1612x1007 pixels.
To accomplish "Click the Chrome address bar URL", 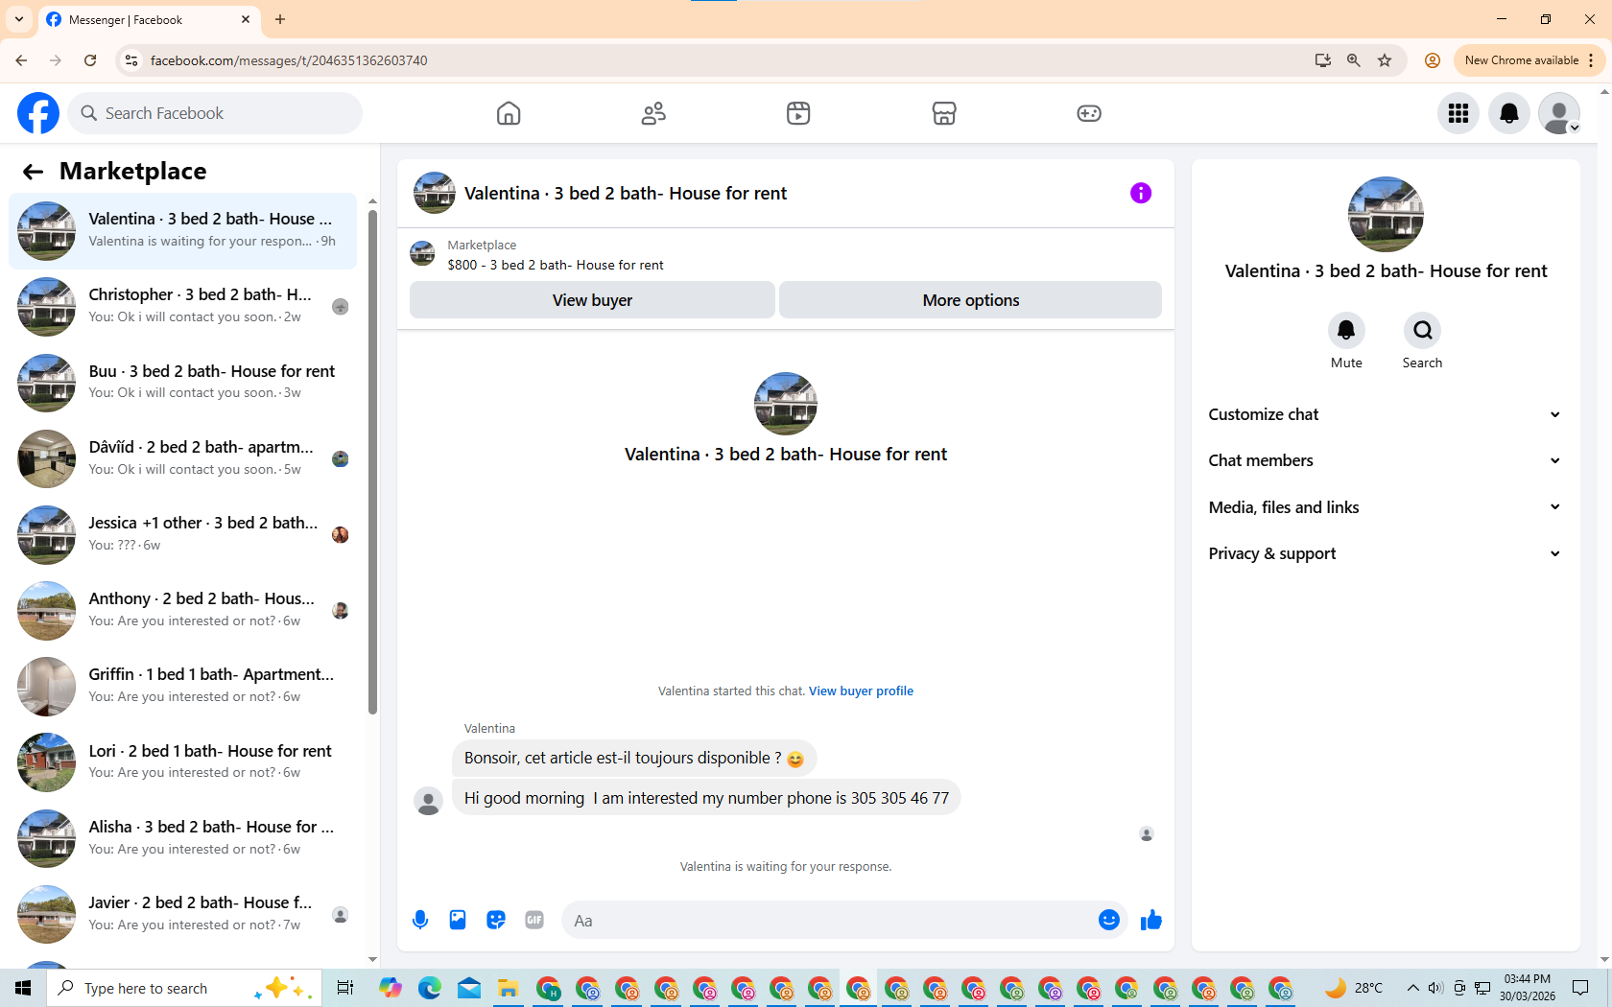I will point(289,60).
